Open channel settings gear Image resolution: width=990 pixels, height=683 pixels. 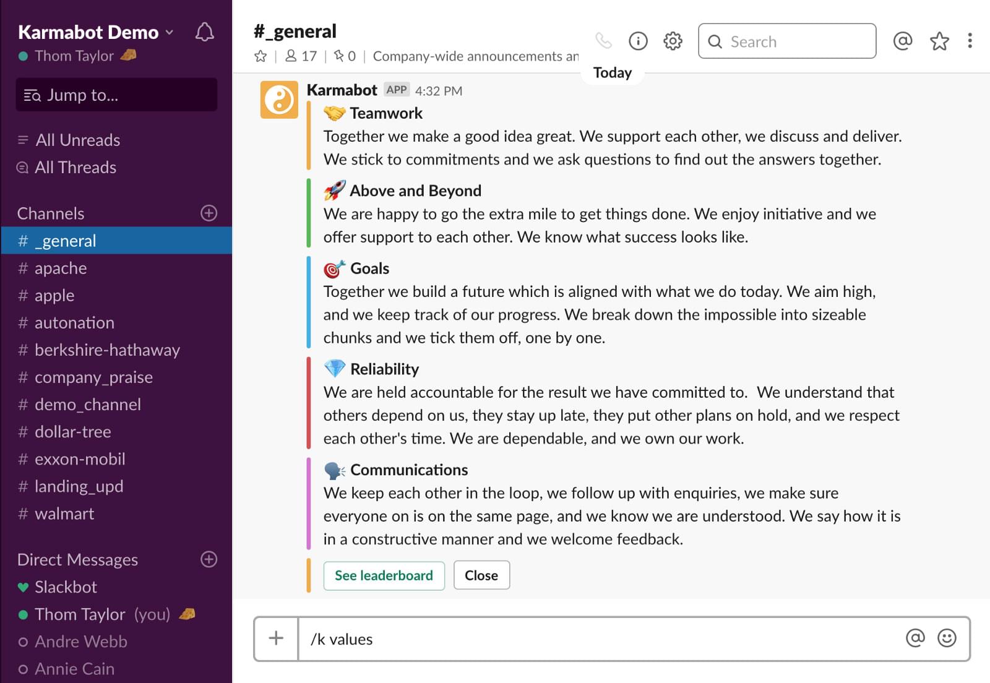pos(673,41)
